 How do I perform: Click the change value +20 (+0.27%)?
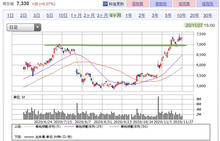(x=44, y=4)
